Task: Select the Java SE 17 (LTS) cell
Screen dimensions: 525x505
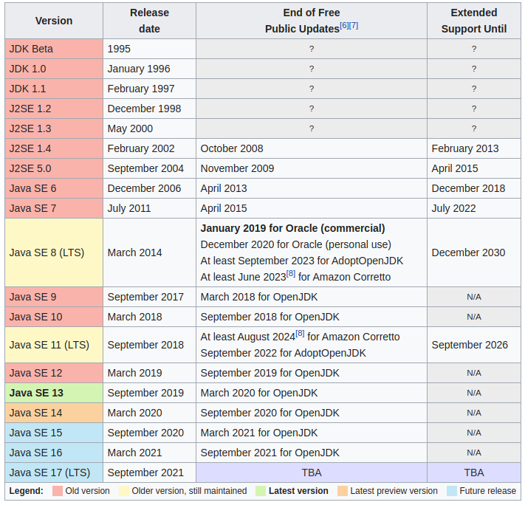Action: 54,473
